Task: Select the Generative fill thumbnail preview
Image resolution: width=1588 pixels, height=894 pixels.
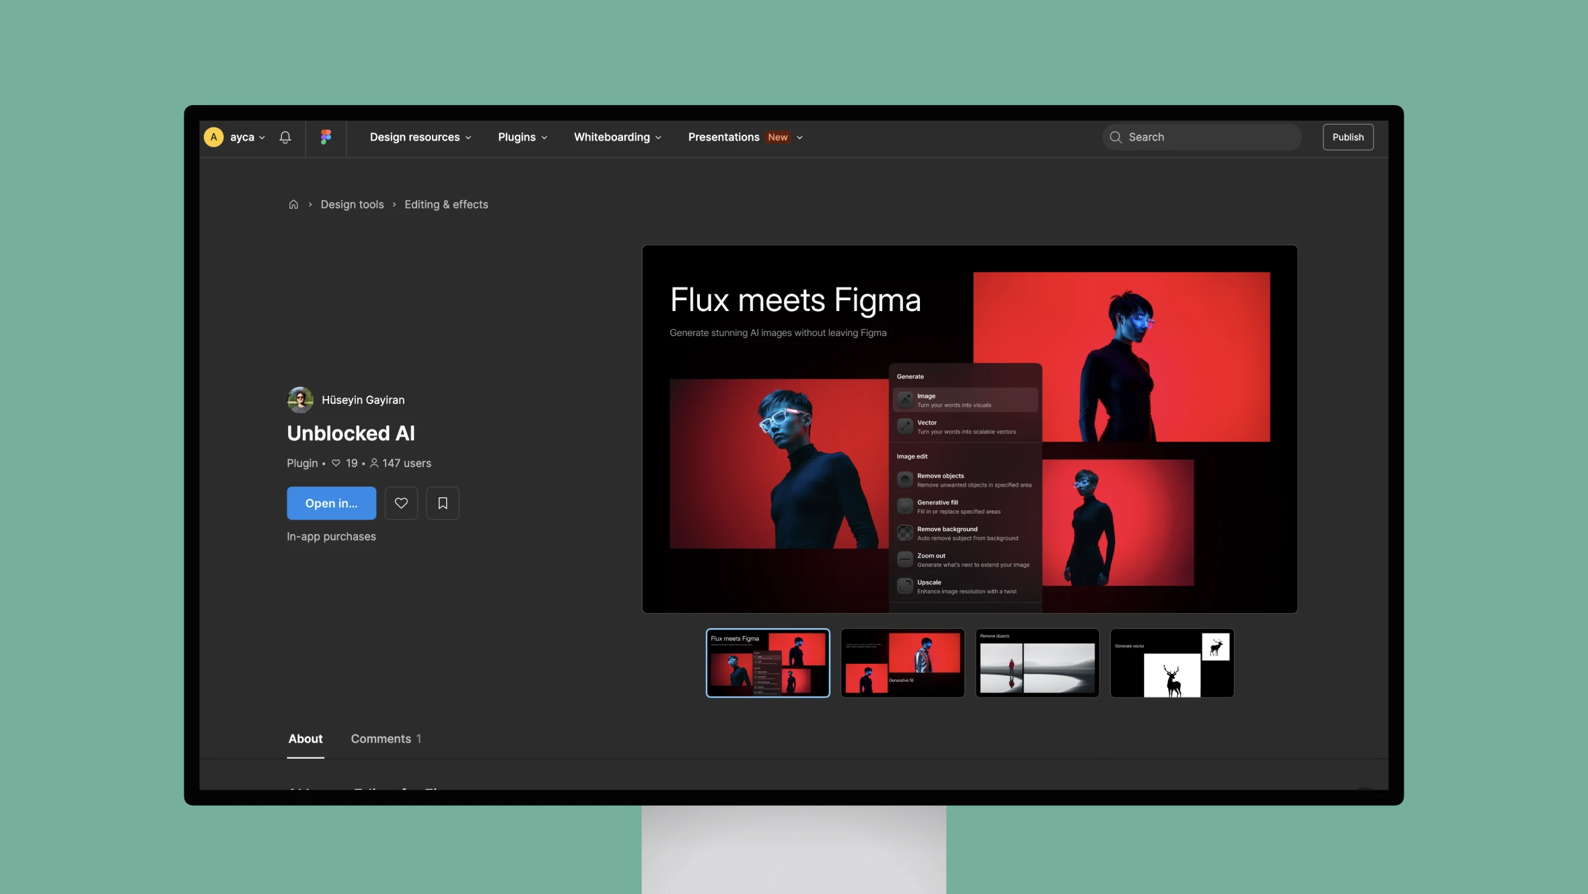Action: click(x=902, y=662)
